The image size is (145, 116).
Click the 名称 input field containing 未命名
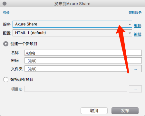click(83, 53)
